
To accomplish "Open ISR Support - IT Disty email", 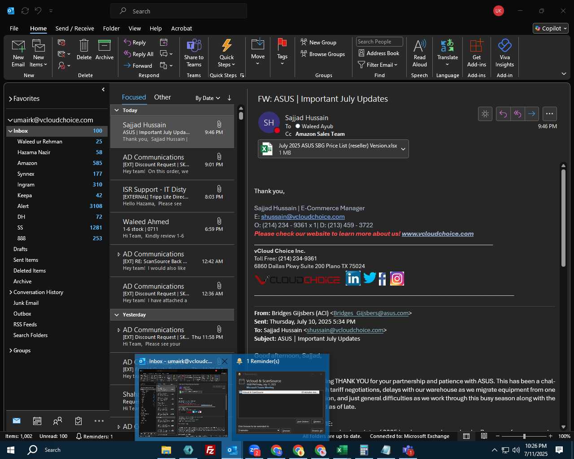I will (172, 196).
